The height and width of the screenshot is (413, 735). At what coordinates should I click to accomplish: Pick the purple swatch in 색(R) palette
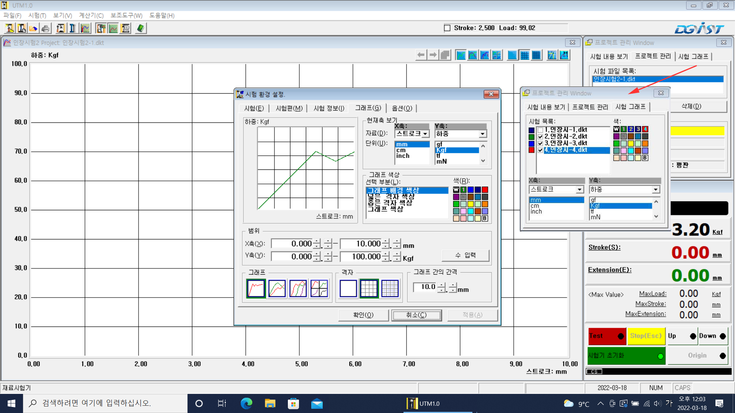click(456, 197)
